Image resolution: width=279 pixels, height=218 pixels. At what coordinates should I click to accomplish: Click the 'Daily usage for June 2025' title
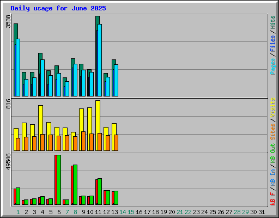pyautogui.click(x=58, y=8)
